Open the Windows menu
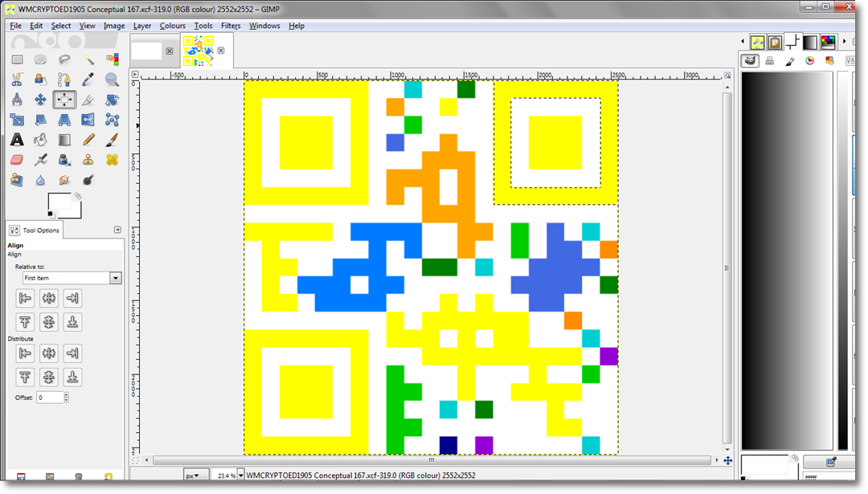The width and height of the screenshot is (868, 494). point(264,26)
